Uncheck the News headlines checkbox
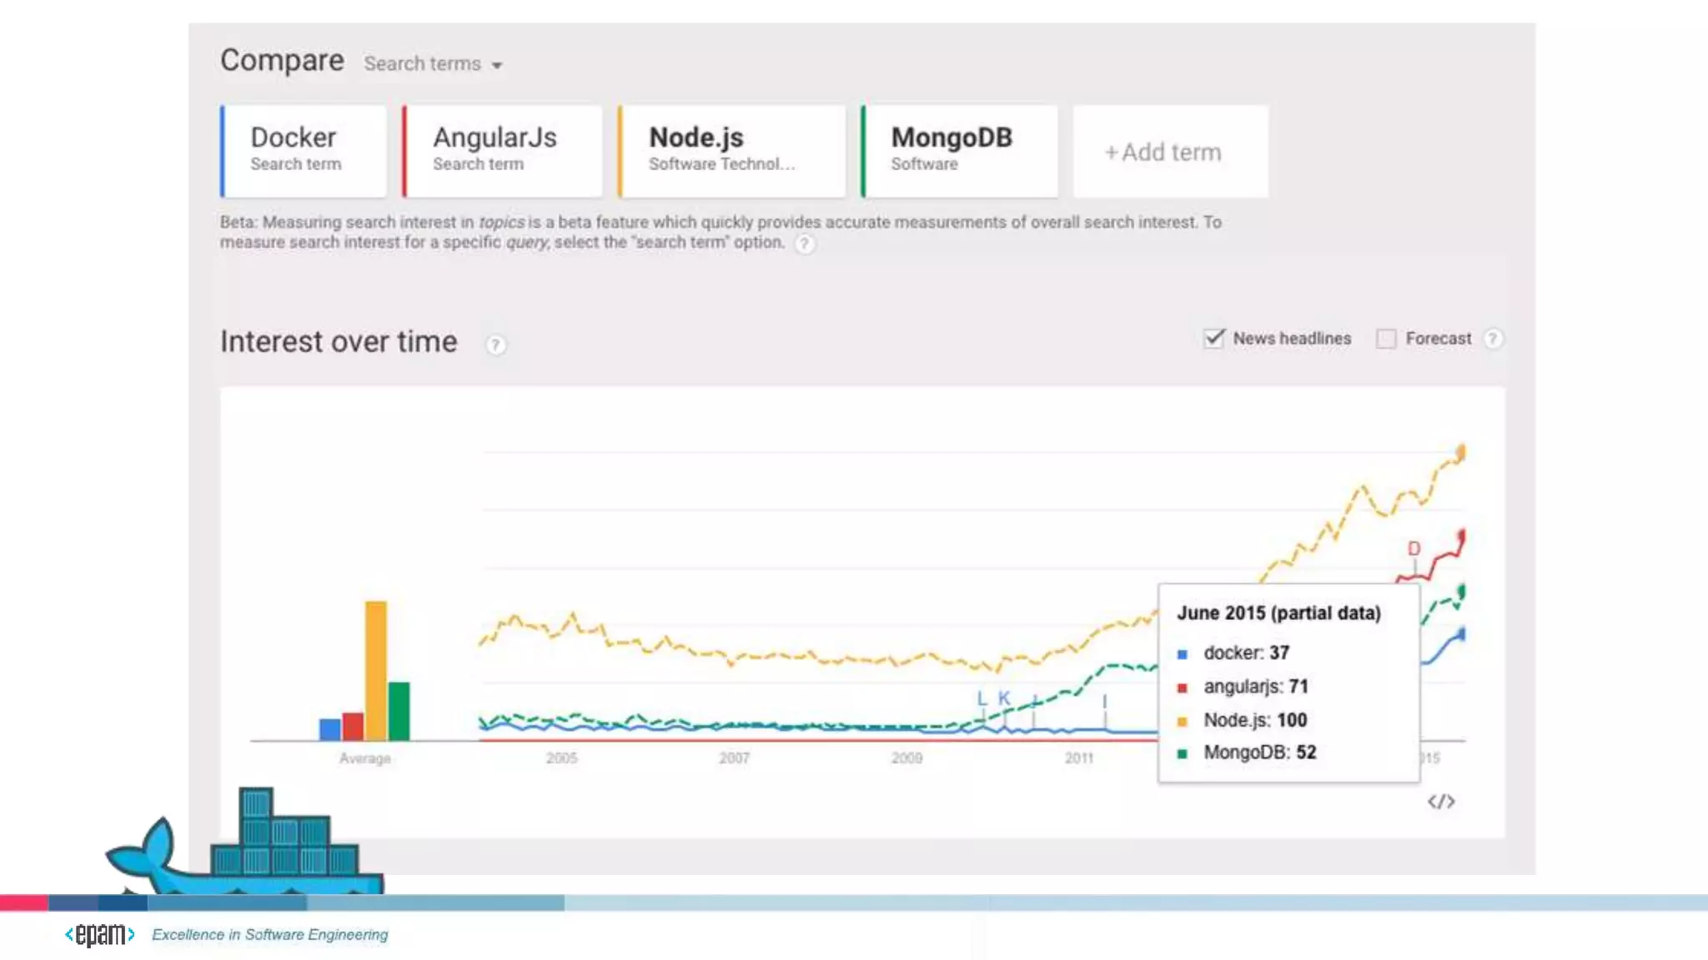1708x960 pixels. [1214, 338]
